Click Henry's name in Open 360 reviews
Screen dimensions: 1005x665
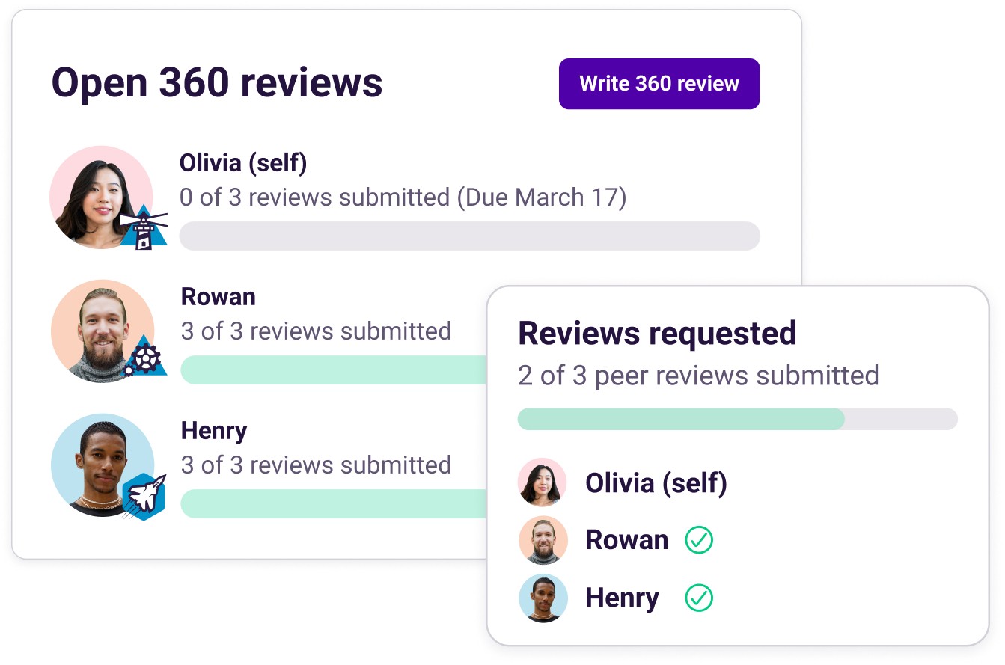click(x=214, y=431)
